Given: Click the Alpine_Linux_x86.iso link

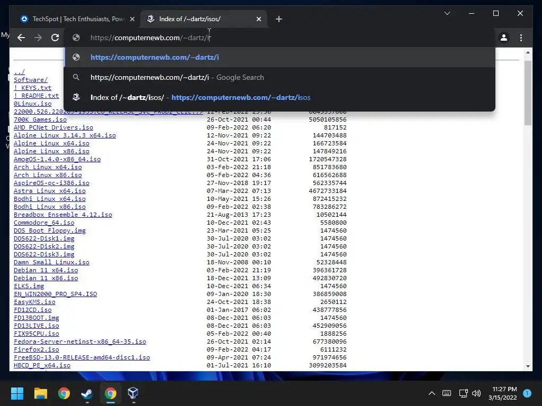Looking at the screenshot, I should (51, 151).
